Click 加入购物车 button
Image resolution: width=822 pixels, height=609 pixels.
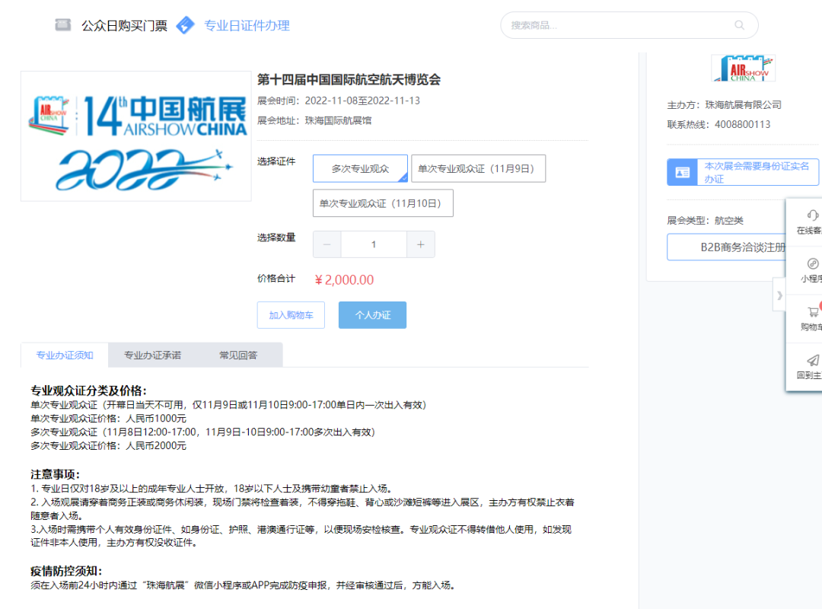291,315
